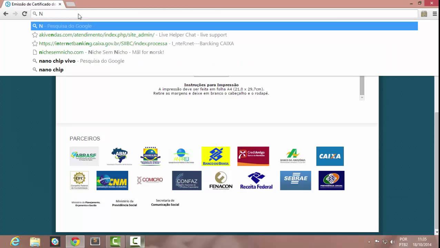Click the POR PTB2 language indicator
This screenshot has width=440, height=248.
403,242
